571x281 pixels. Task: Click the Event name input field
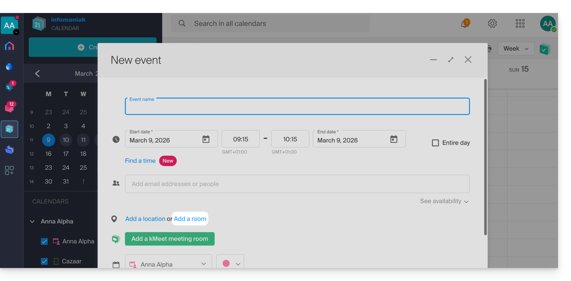click(x=297, y=107)
